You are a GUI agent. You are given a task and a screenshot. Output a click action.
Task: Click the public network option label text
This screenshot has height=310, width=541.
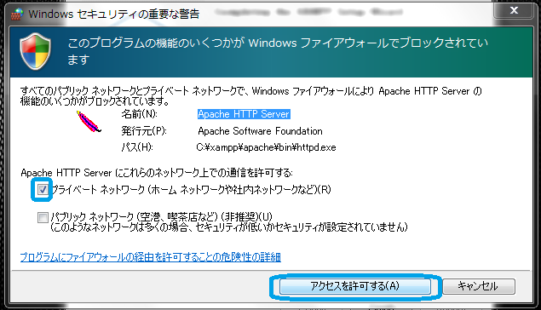click(x=229, y=221)
